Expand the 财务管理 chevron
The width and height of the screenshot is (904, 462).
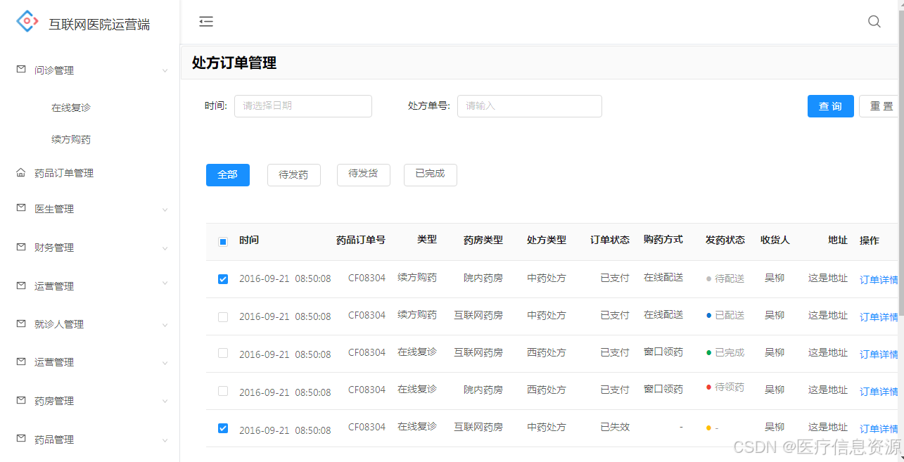(x=165, y=248)
